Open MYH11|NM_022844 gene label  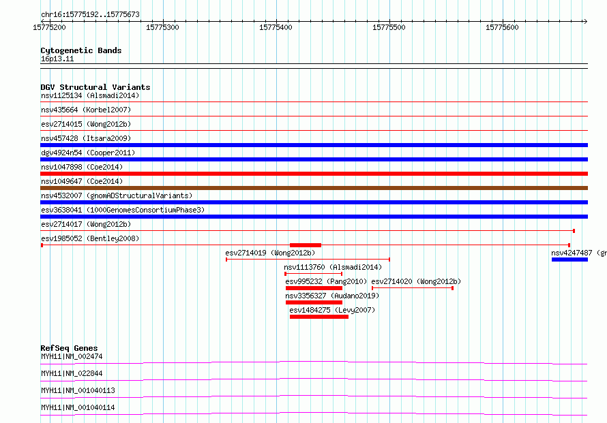click(x=72, y=373)
